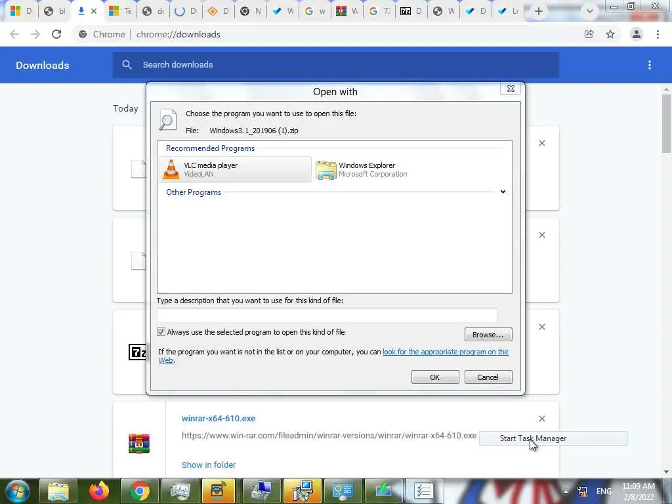Open Windows Explorer from taskbar
This screenshot has width=672, height=504.
coord(58,491)
